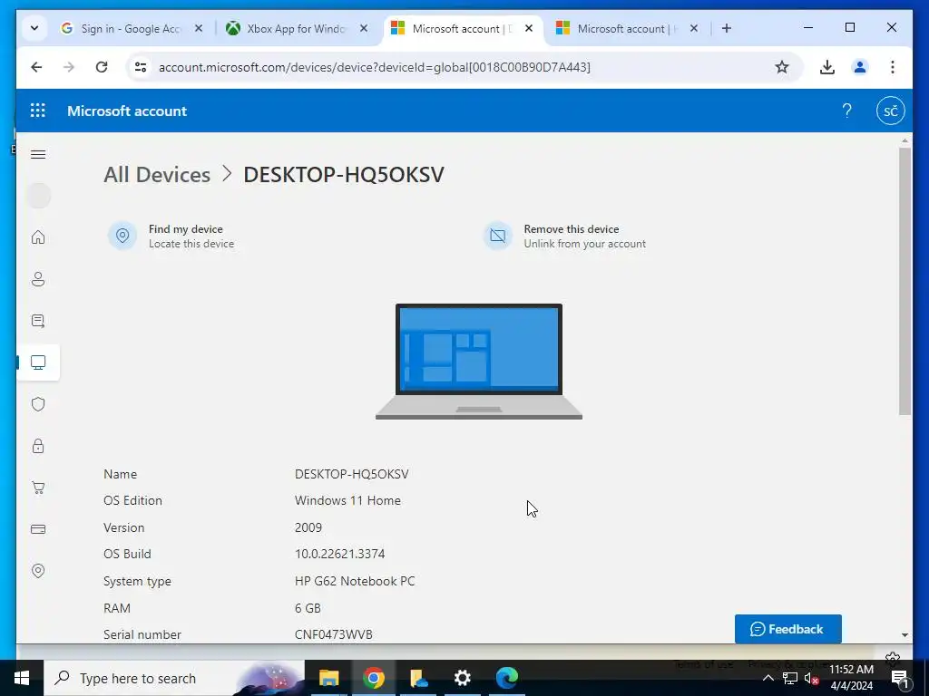The image size is (929, 696).
Task: Click Find my device link
Action: (185, 229)
